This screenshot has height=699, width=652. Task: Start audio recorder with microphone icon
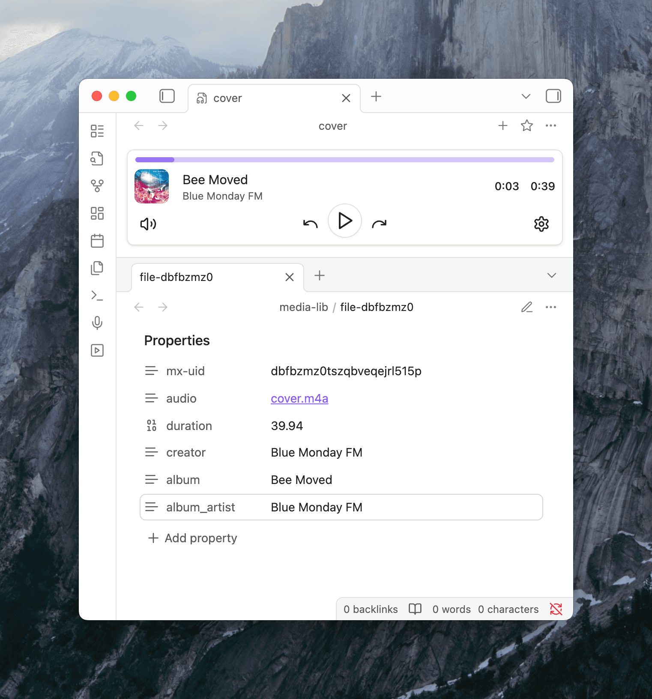pyautogui.click(x=97, y=323)
